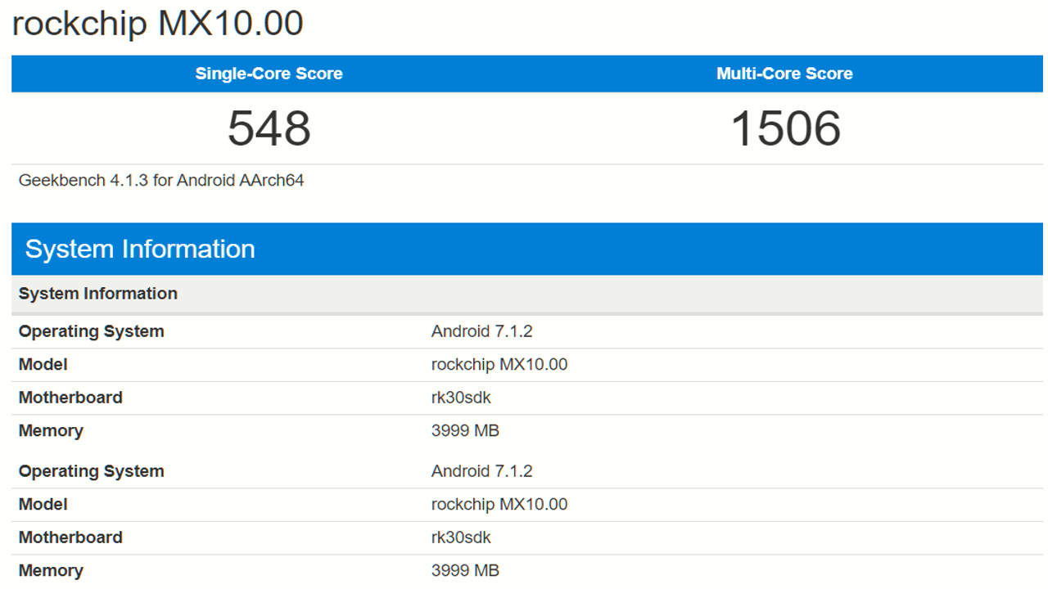
Task: Click the bottom 3999 MB memory value
Action: 465,570
